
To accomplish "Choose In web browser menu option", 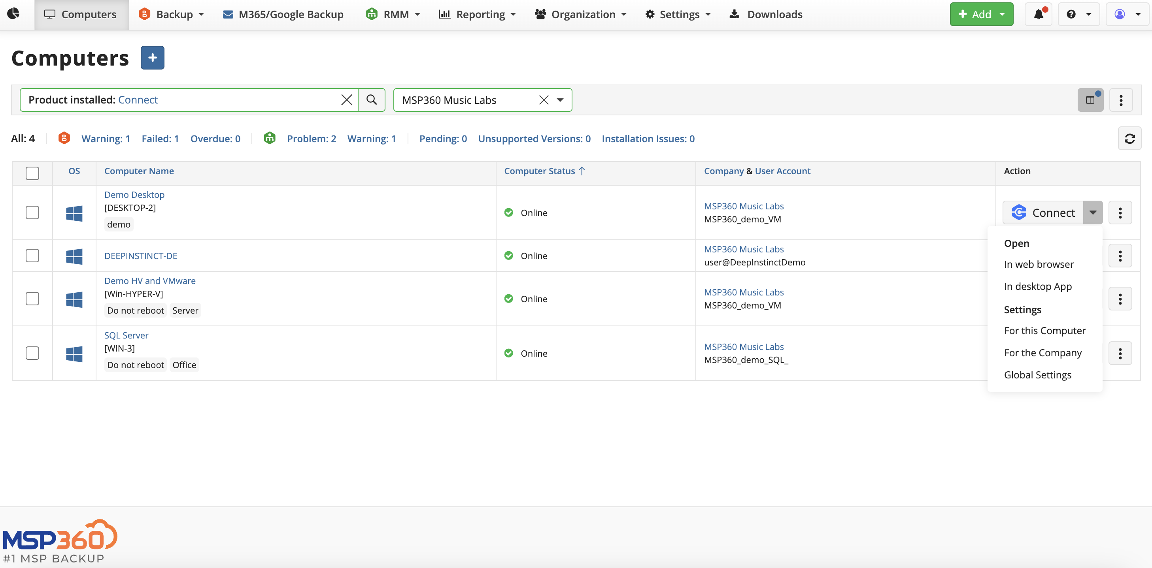I will pos(1039,264).
